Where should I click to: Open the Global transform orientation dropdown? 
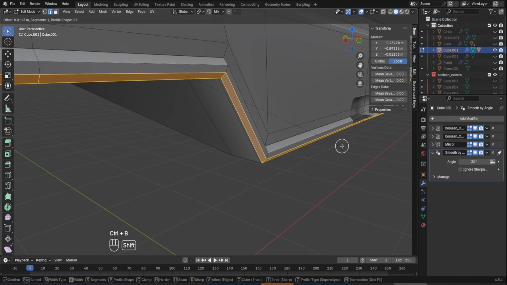183,12
